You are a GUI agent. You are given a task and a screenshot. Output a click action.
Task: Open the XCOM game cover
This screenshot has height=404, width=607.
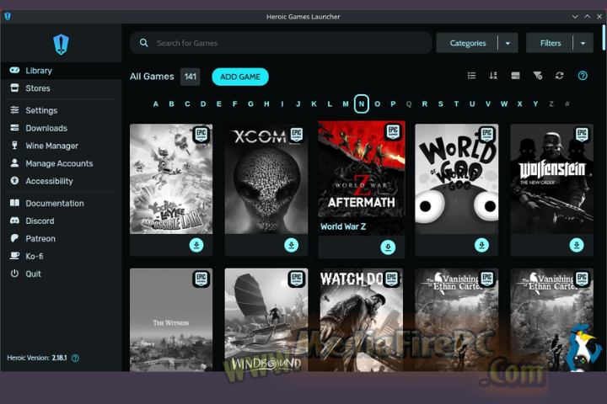266,179
